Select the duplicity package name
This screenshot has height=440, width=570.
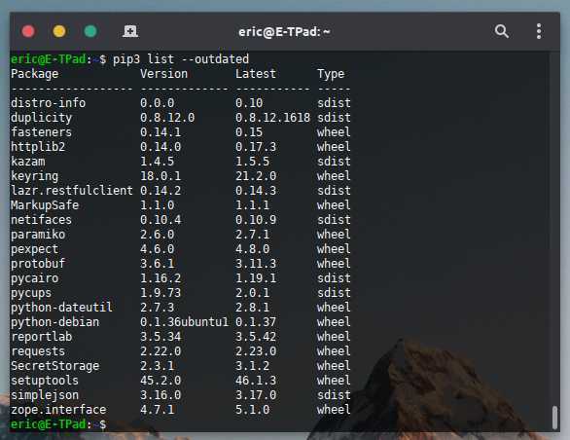[x=42, y=118]
